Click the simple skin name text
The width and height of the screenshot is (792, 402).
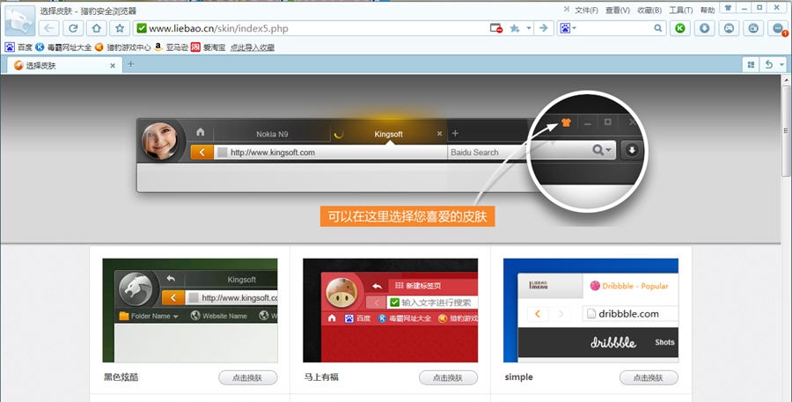click(x=518, y=376)
